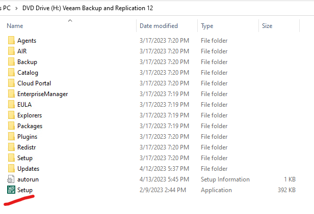Select the Veeam Setup application icon
The width and height of the screenshot is (314, 214).
point(11,190)
